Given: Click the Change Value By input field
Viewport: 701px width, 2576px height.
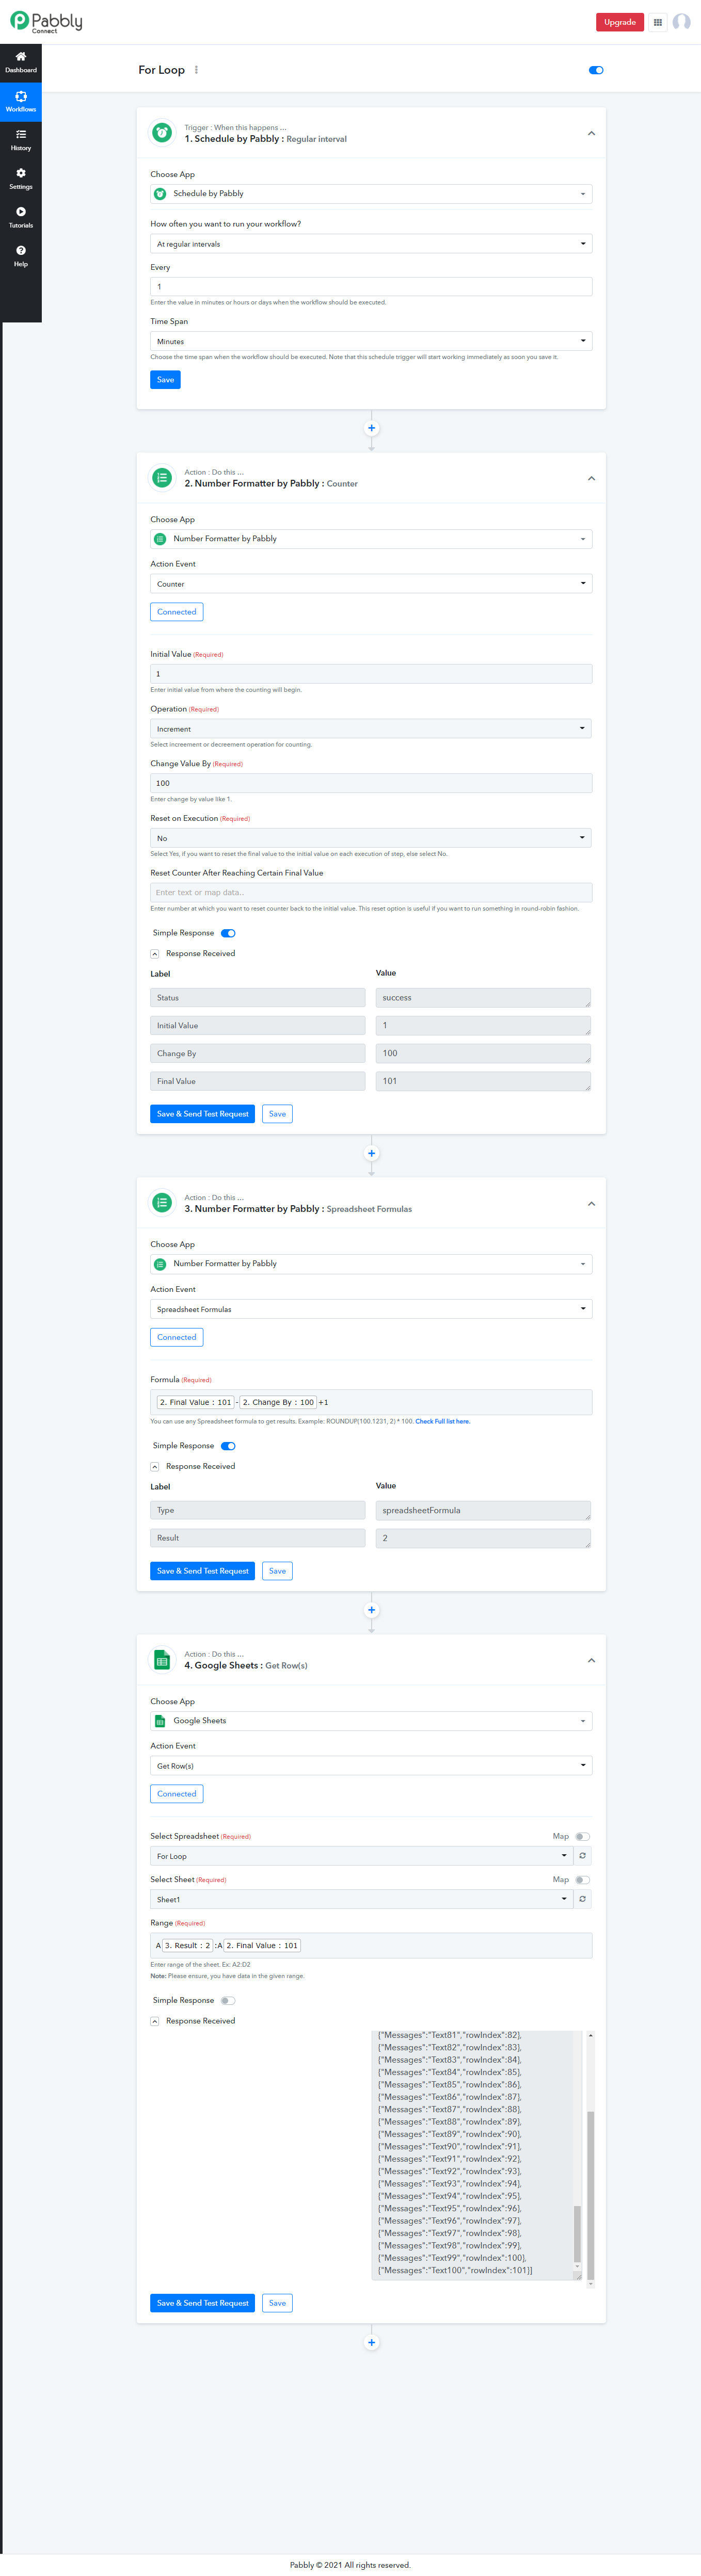Looking at the screenshot, I should pyautogui.click(x=371, y=783).
